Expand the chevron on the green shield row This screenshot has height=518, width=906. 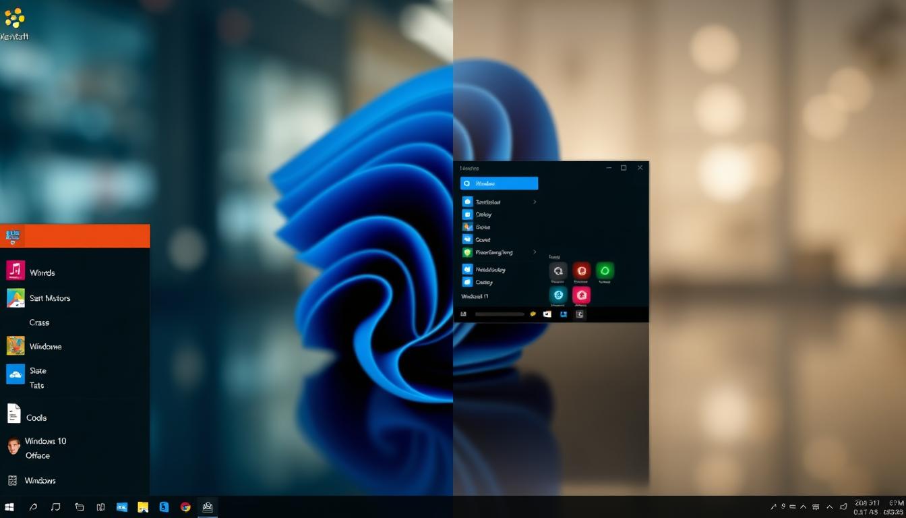coord(535,252)
